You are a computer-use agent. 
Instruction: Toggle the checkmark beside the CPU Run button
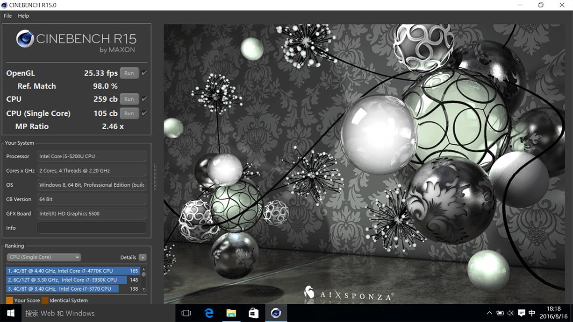pyautogui.click(x=143, y=99)
